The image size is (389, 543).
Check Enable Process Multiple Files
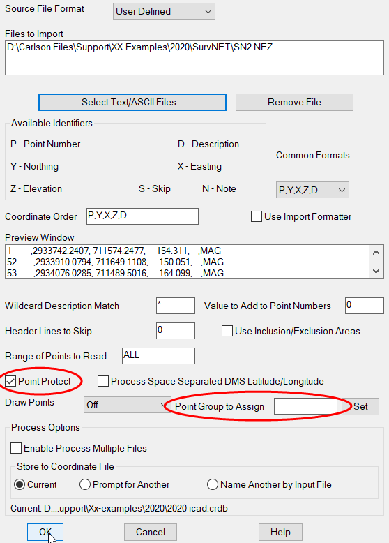tap(16, 448)
